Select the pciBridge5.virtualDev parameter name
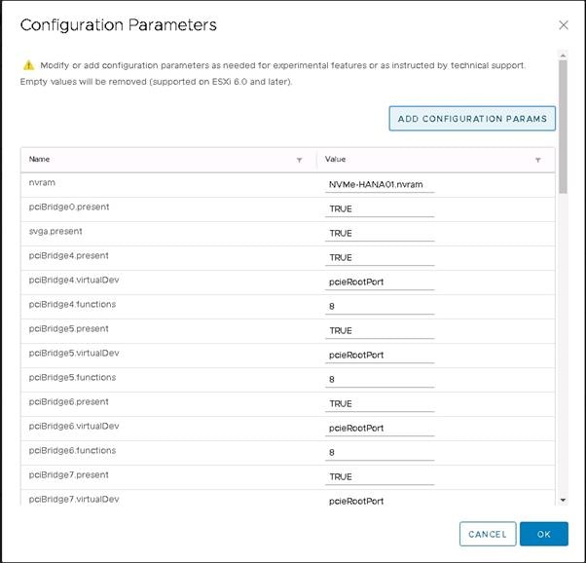586x563 pixels. pyautogui.click(x=74, y=353)
